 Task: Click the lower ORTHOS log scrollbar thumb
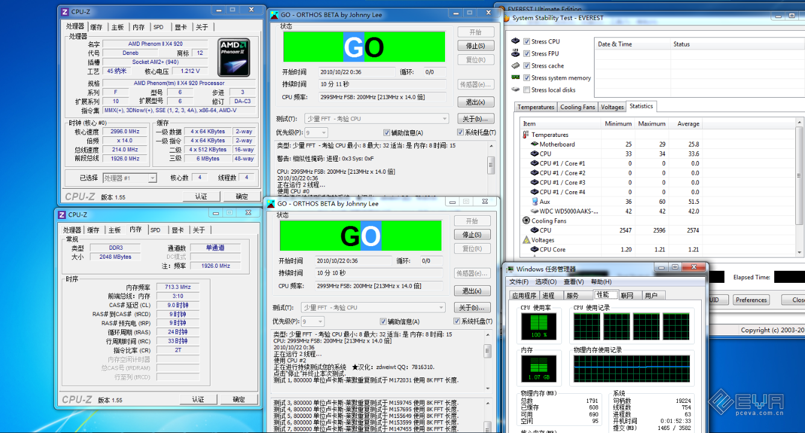[x=487, y=351]
